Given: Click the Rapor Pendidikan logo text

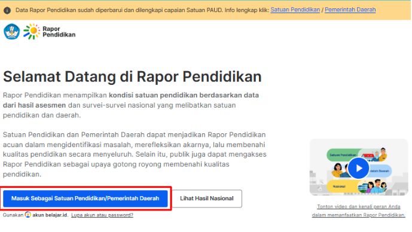Looking at the screenshot, I should [x=59, y=32].
